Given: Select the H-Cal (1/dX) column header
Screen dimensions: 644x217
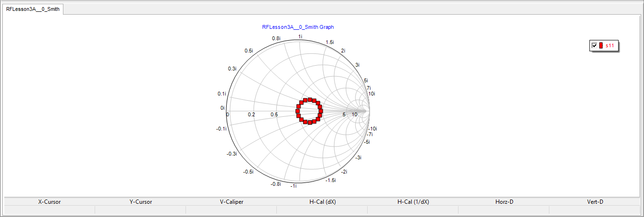Looking at the screenshot, I should (x=413, y=202).
